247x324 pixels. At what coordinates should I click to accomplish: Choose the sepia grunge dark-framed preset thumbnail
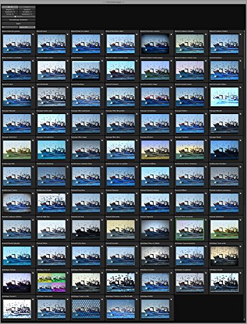tap(224, 256)
